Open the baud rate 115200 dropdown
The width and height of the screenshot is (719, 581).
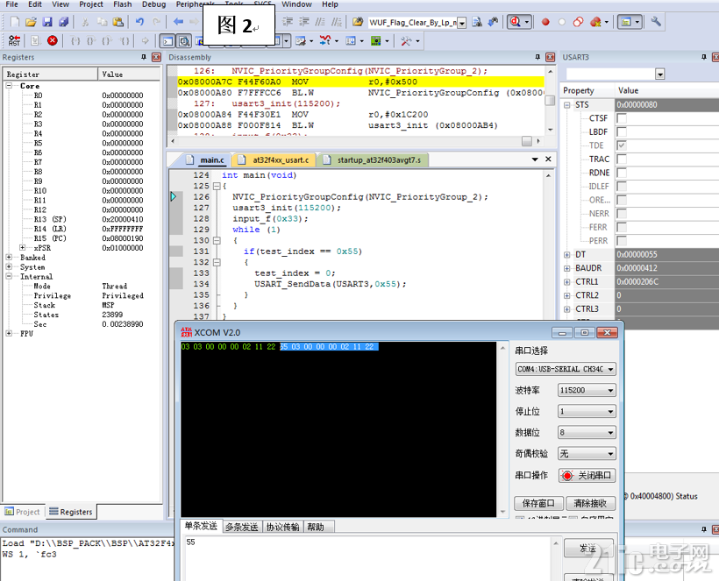click(x=587, y=390)
